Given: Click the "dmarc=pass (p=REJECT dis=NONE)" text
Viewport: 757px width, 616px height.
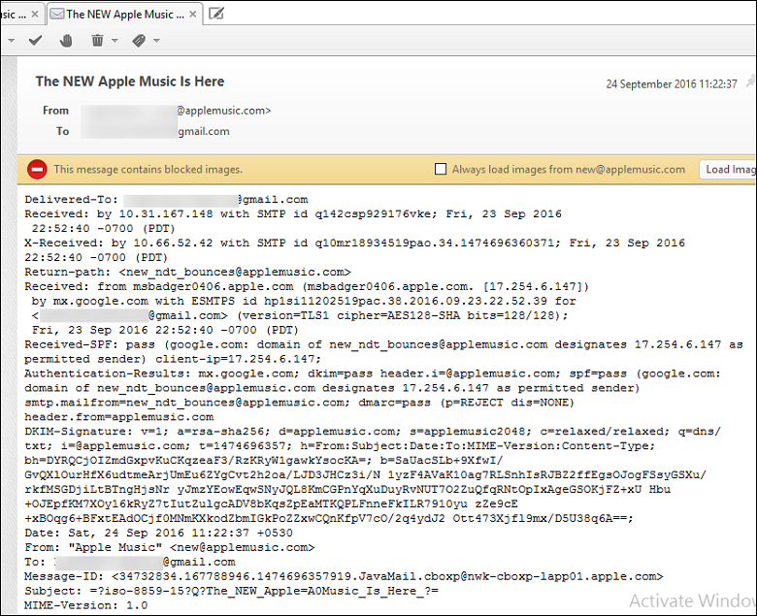Looking at the screenshot, I should [x=466, y=403].
